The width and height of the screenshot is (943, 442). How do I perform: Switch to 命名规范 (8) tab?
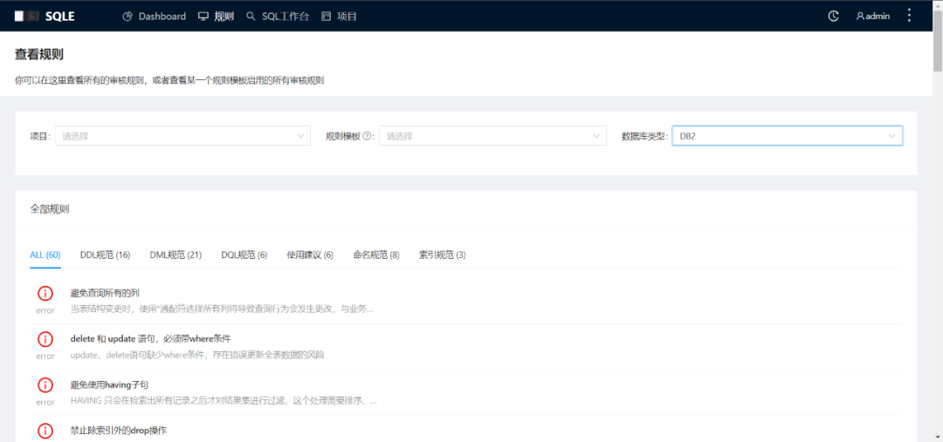tap(376, 255)
